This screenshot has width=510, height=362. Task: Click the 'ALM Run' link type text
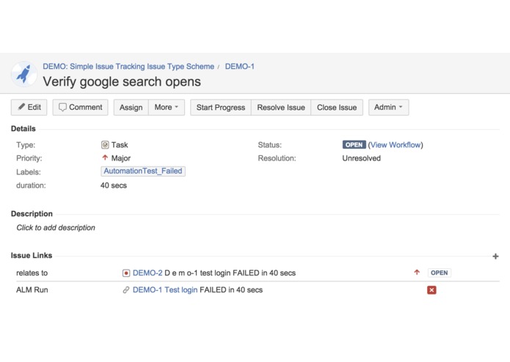tap(32, 290)
